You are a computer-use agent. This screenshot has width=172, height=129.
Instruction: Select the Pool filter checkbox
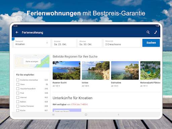tap(18, 93)
